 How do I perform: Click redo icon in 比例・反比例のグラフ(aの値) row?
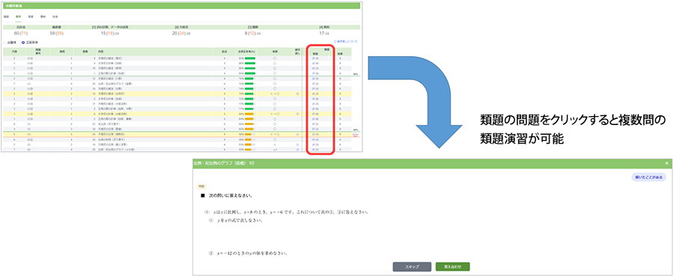click(297, 150)
